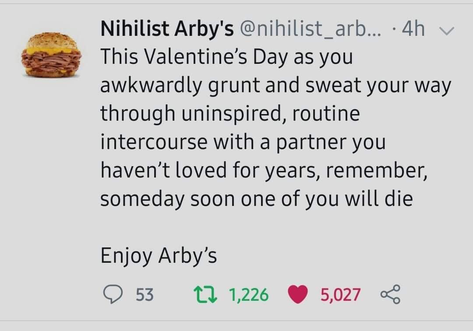Tap the reply speech bubble icon
473x331 pixels.
113,294
